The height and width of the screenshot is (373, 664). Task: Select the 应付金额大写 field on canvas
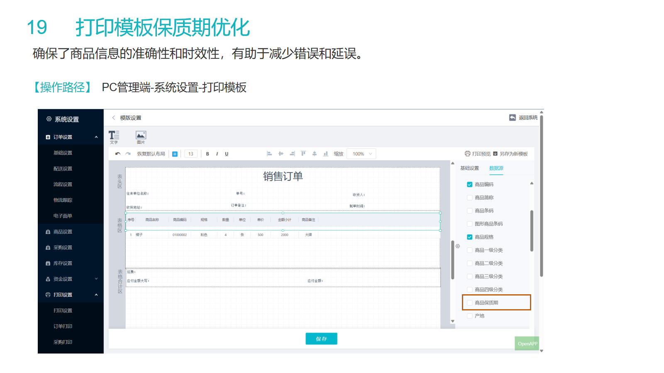138,281
